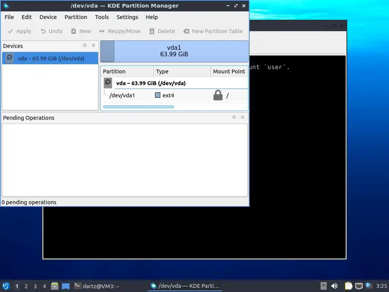Click the vda1 partition graphic bar
The width and height of the screenshot is (389, 292).
click(x=174, y=51)
